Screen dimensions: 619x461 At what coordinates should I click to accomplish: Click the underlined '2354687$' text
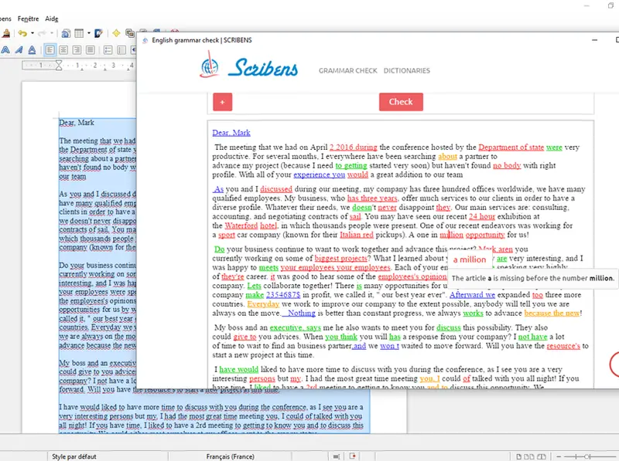click(283, 295)
